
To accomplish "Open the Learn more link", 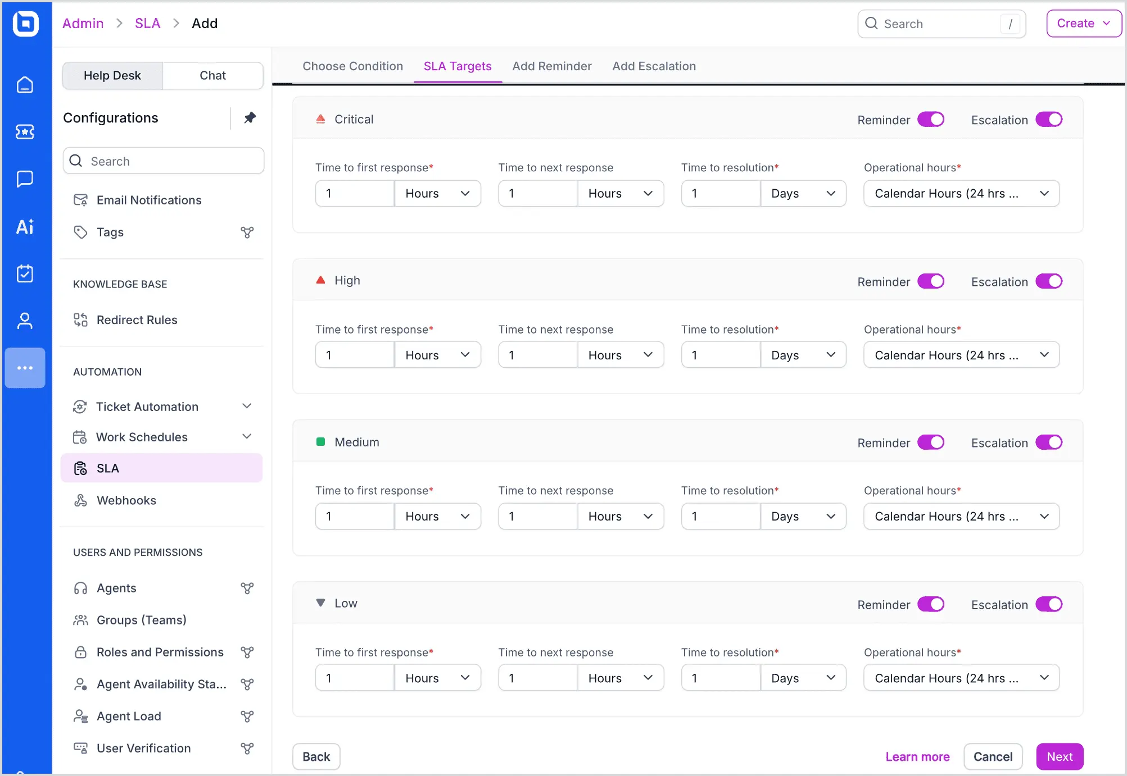I will click(x=917, y=756).
